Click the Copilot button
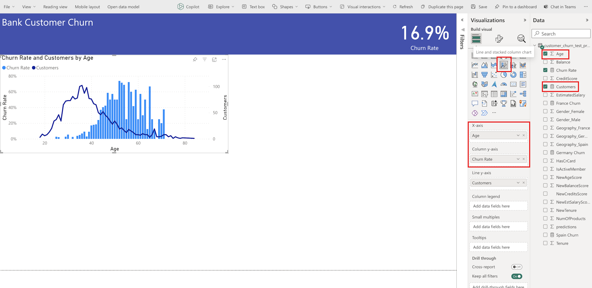The height and width of the screenshot is (288, 592). [x=188, y=7]
